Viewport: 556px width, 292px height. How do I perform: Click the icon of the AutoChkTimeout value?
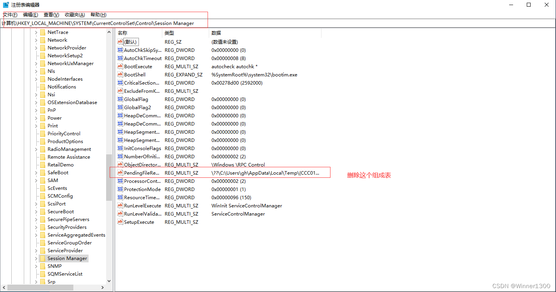point(120,58)
